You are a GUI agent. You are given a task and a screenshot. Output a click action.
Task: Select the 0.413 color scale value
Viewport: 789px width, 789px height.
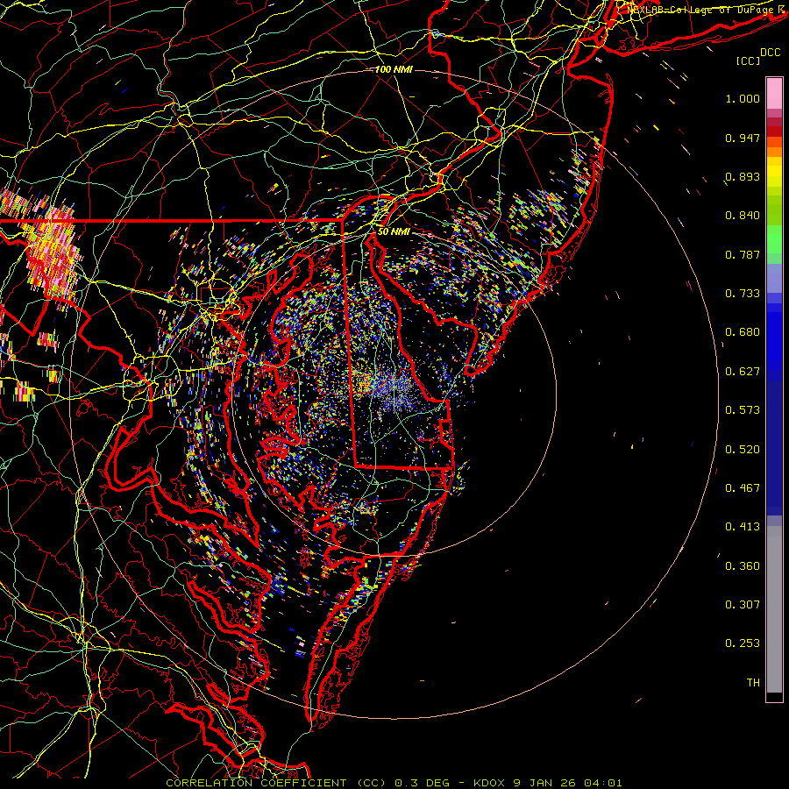[x=743, y=527]
